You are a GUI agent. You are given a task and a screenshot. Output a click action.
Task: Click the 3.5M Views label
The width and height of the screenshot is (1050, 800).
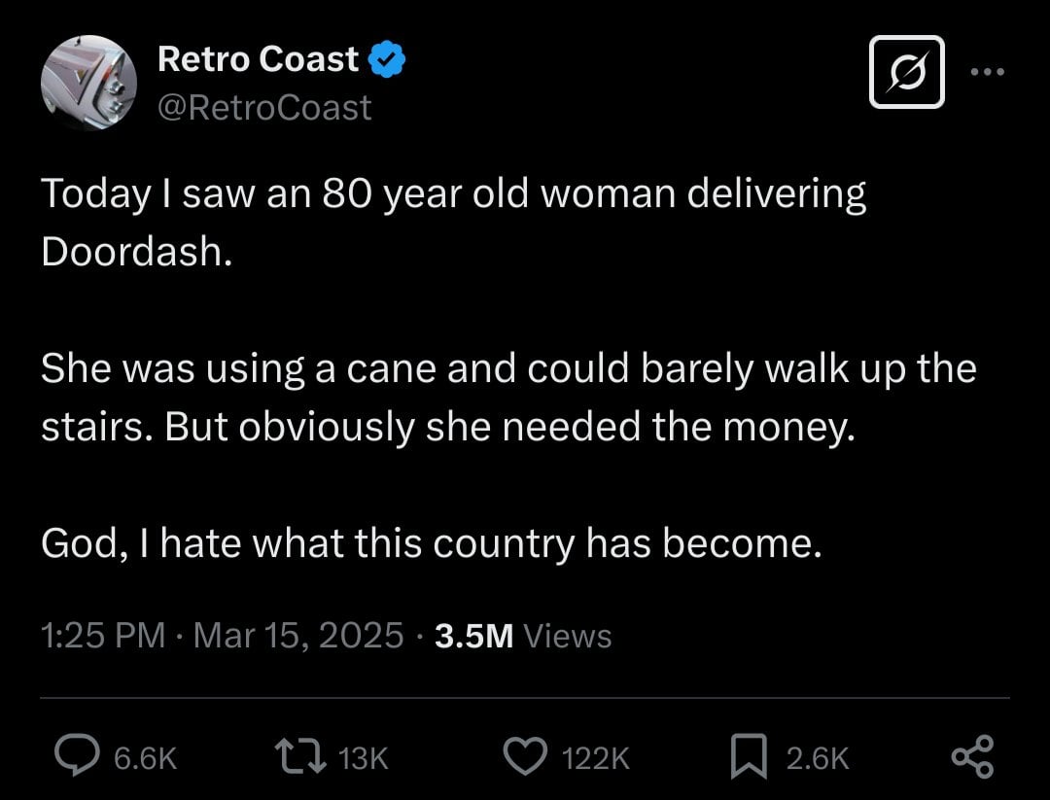point(523,636)
